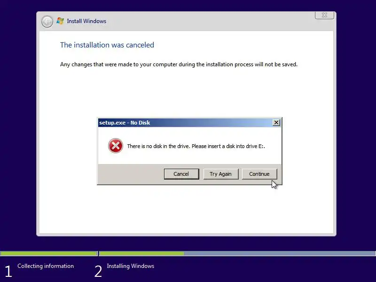Click the 'setup.exe - No Disk' title bar text
Screen dimensions: 376x282
(125, 123)
